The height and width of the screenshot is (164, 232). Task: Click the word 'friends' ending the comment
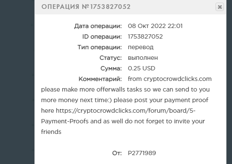pos(51,132)
